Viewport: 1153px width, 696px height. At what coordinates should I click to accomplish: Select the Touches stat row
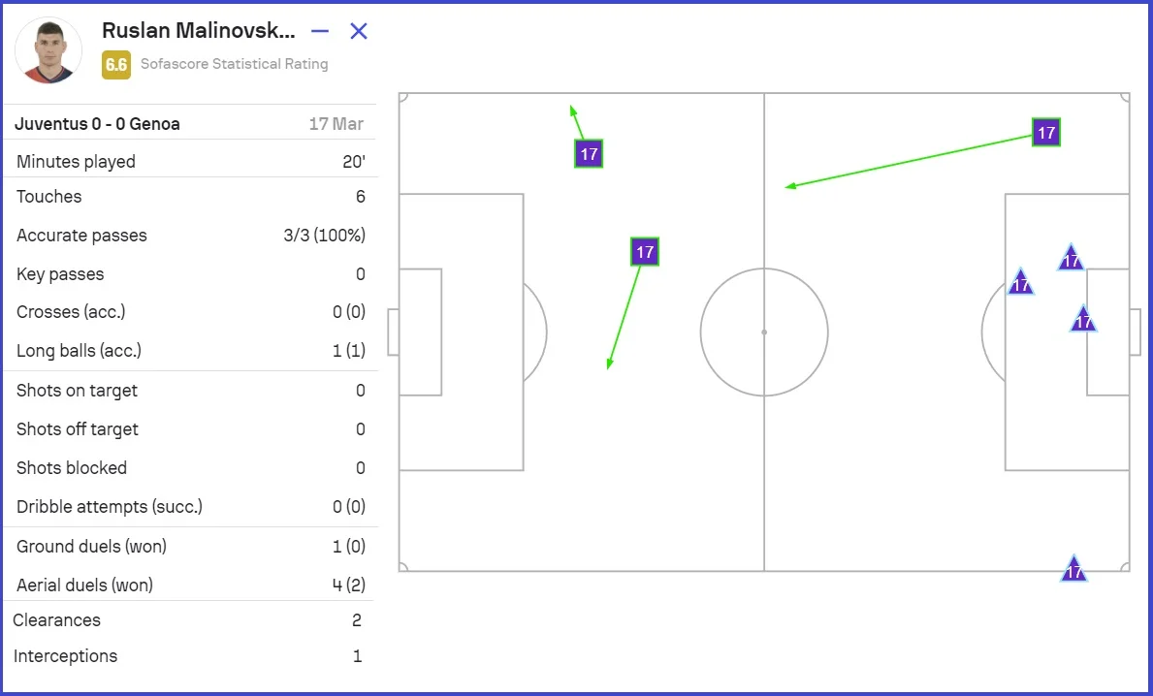click(190, 197)
